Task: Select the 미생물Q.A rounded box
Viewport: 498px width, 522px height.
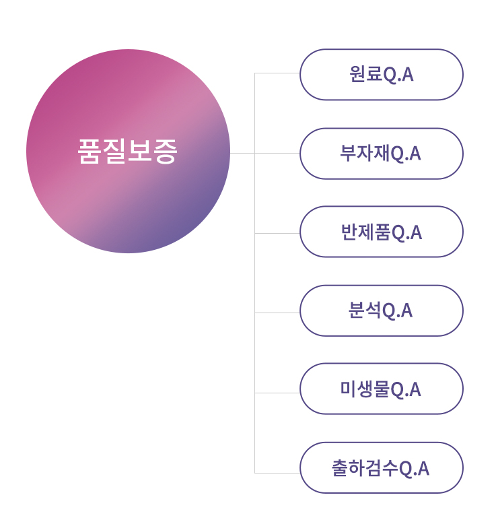Action: 381,389
